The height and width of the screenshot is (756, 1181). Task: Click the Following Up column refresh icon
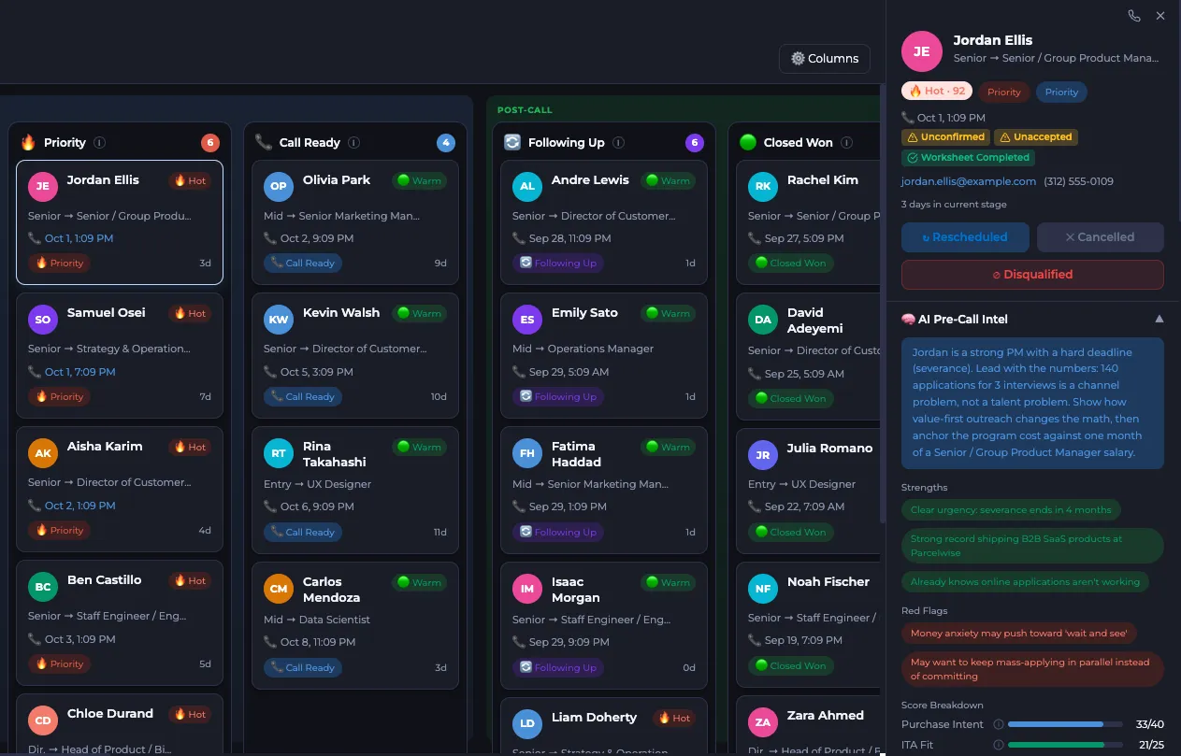point(512,143)
